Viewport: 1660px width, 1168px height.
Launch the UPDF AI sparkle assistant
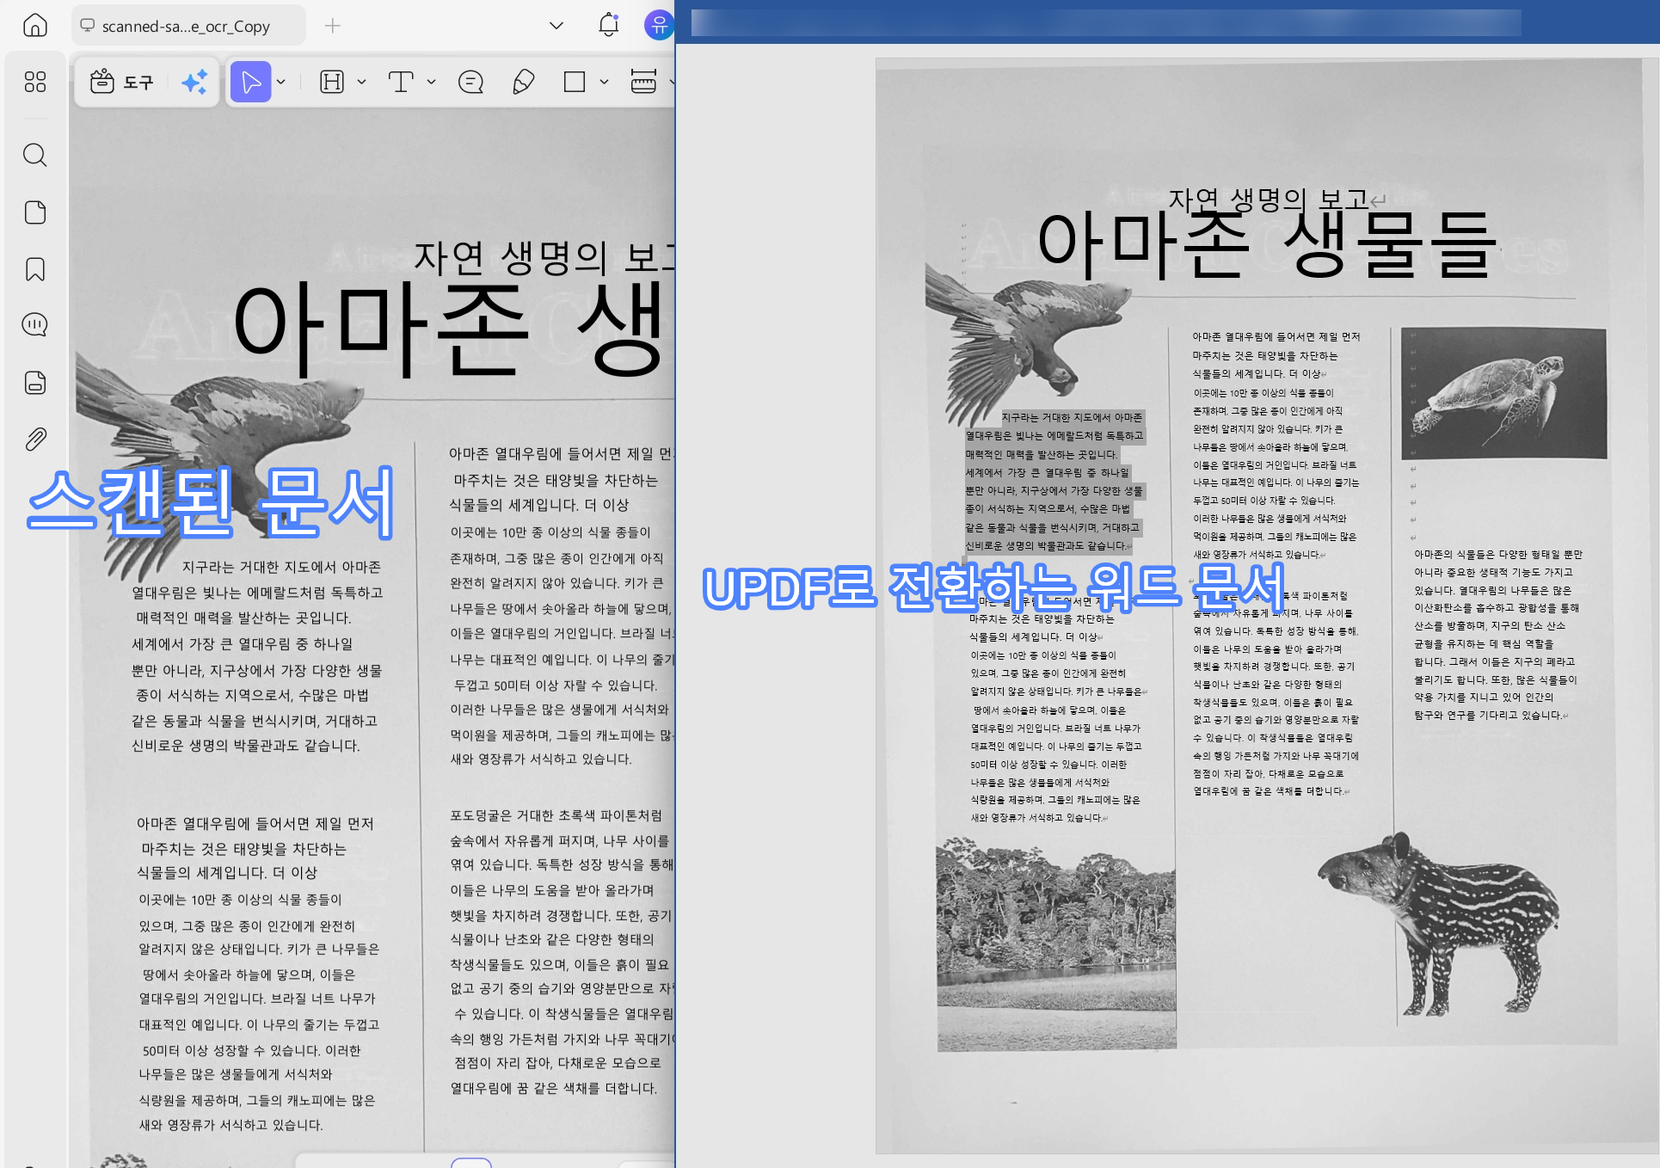pos(194,82)
